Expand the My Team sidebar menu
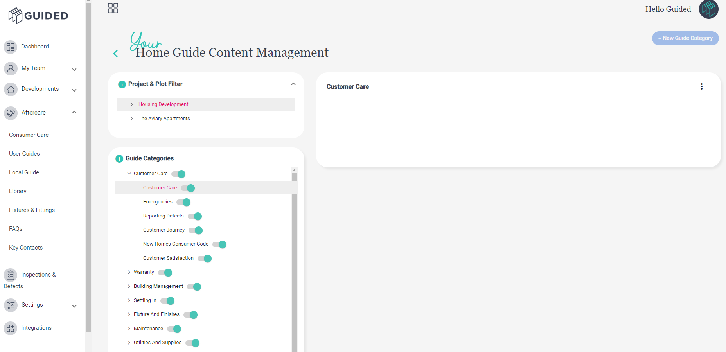This screenshot has width=726, height=352. pyautogui.click(x=74, y=70)
